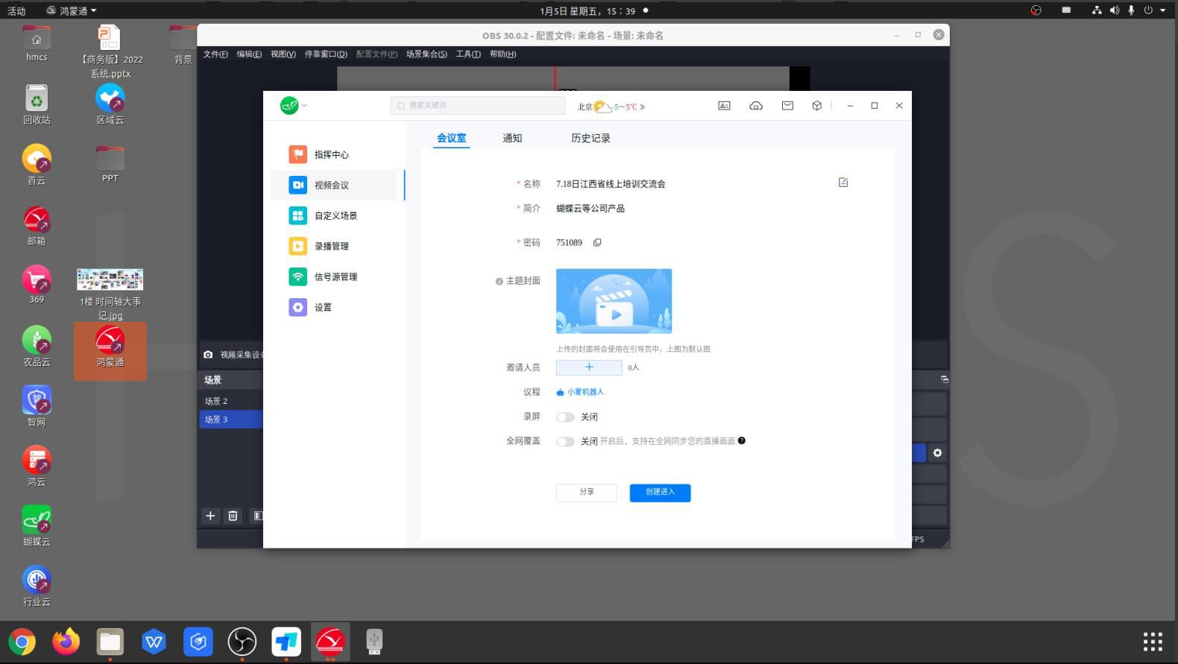Open the 鸿蒙通 app menu in top bar

(x=72, y=10)
